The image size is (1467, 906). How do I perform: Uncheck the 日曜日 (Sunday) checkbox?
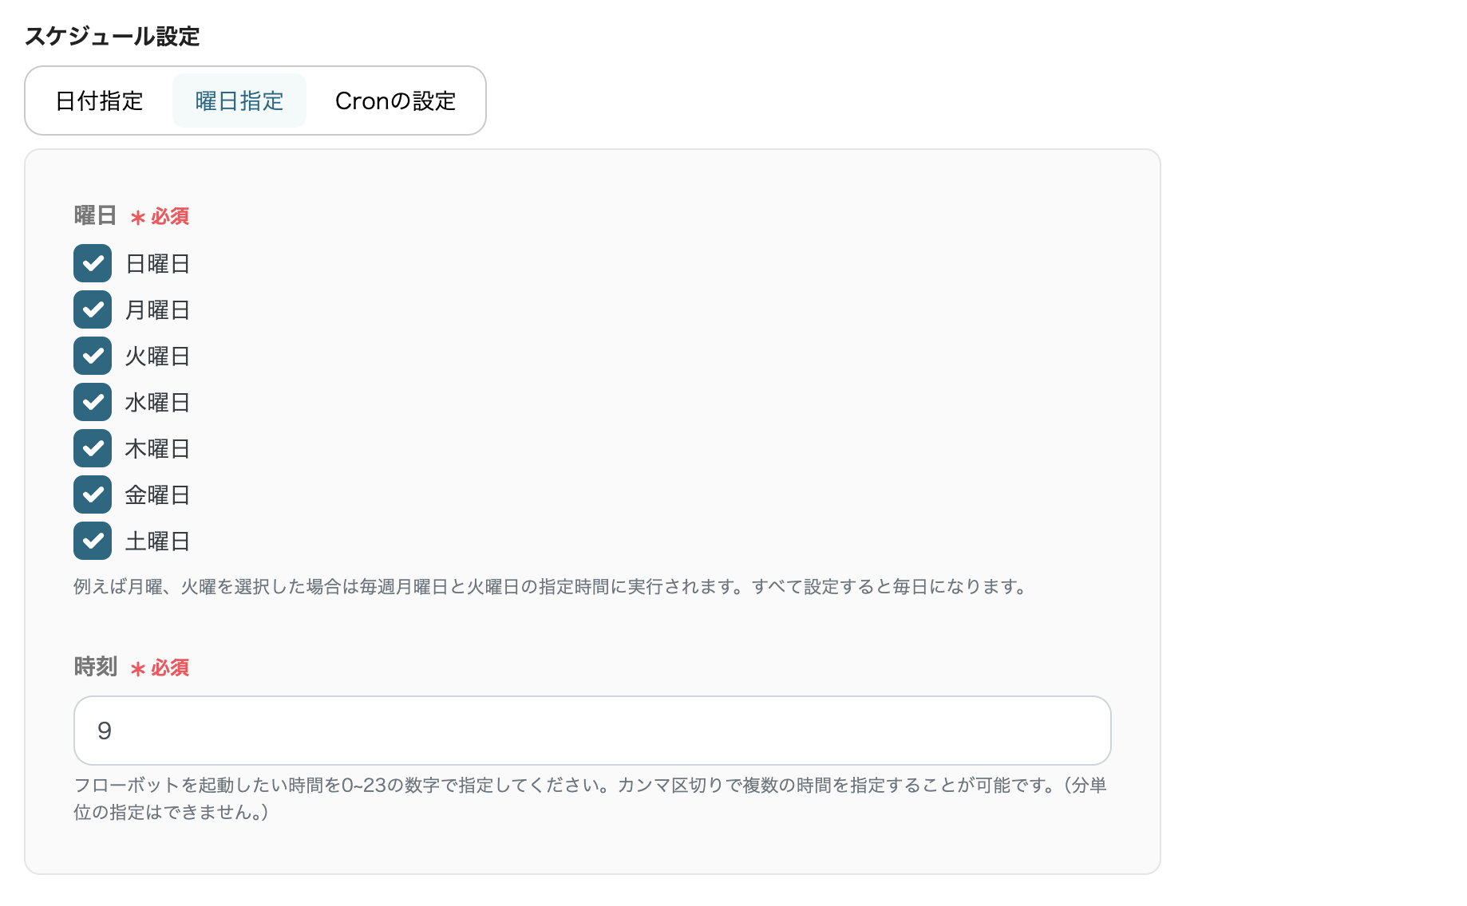coord(92,263)
